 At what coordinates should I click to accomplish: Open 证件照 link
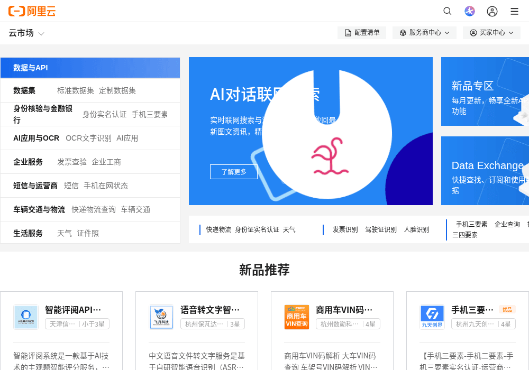(x=88, y=233)
